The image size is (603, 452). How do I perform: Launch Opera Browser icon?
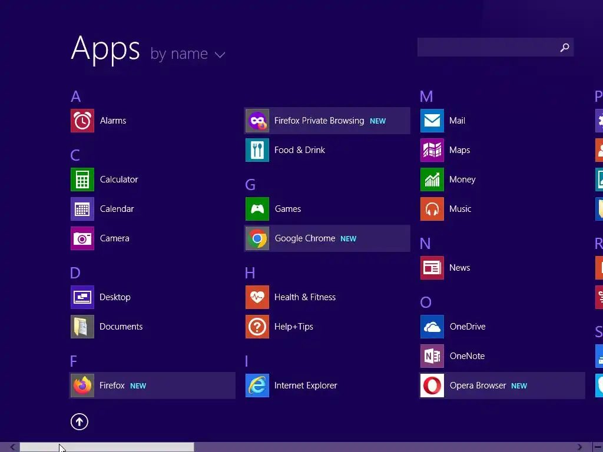click(432, 385)
